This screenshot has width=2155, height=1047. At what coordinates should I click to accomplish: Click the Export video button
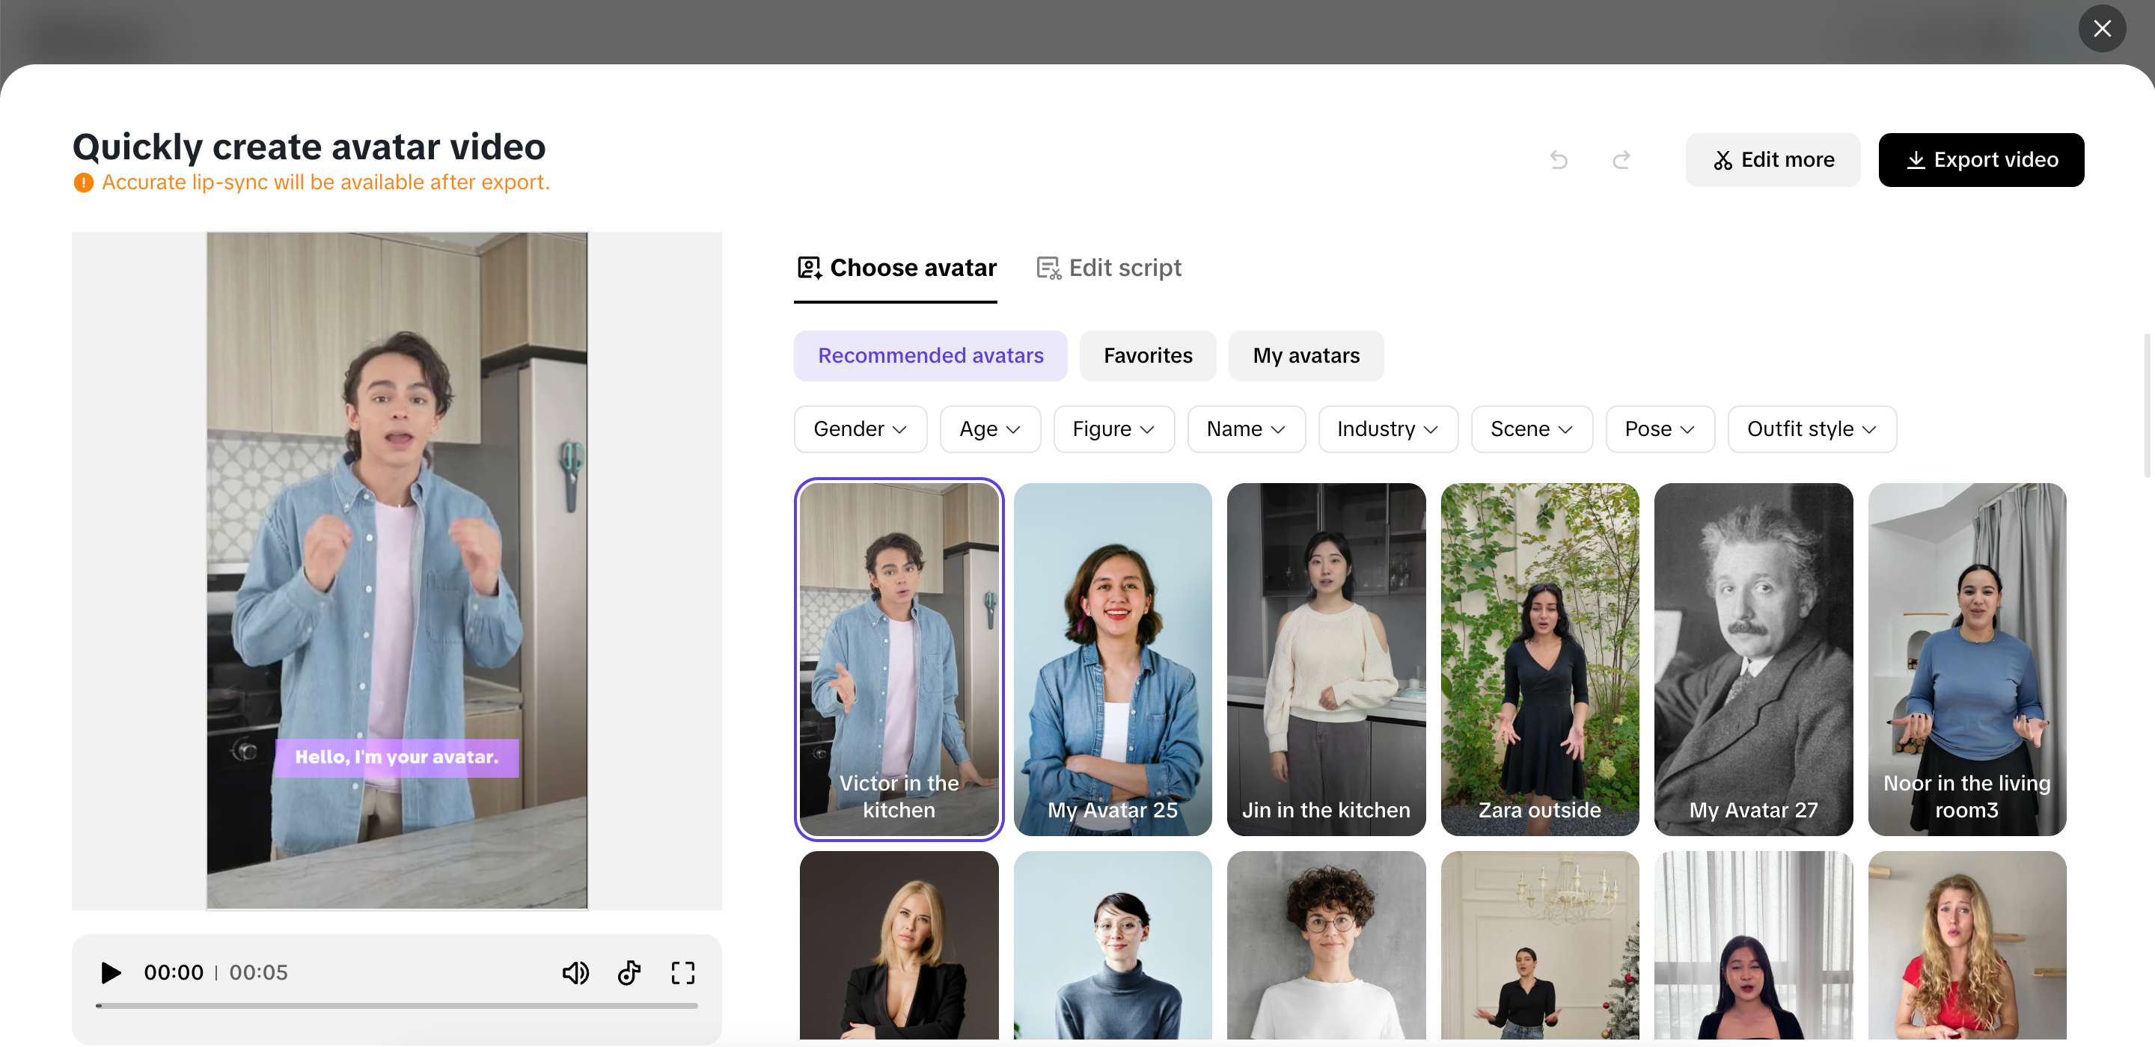click(x=1982, y=160)
